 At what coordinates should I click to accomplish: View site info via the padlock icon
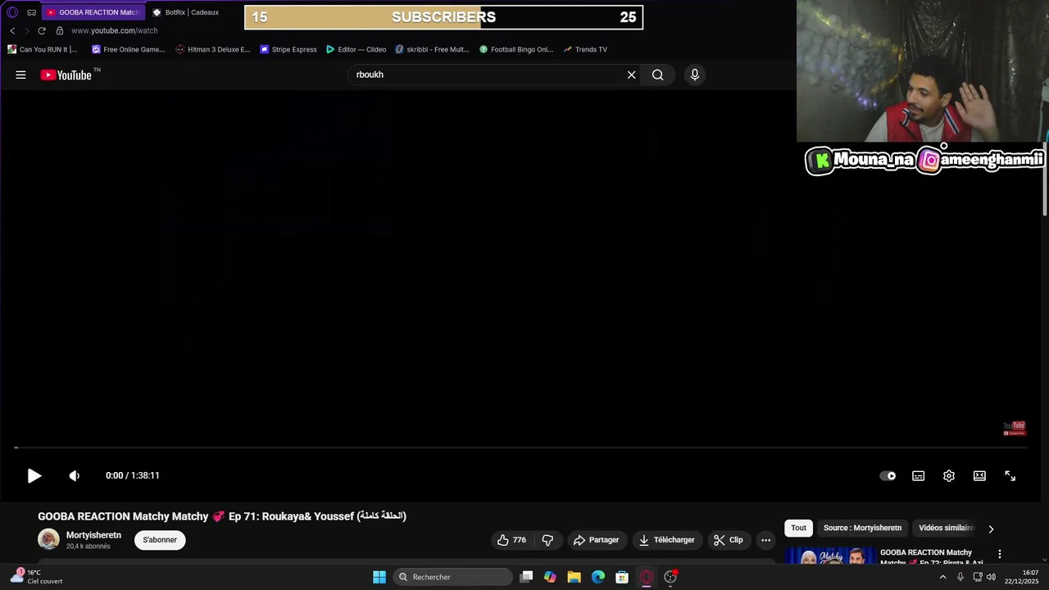[60, 30]
